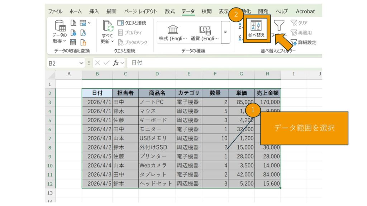Screen dimensions: 367x206
Task: Open クエリと接続 pane
Action: point(132,23)
